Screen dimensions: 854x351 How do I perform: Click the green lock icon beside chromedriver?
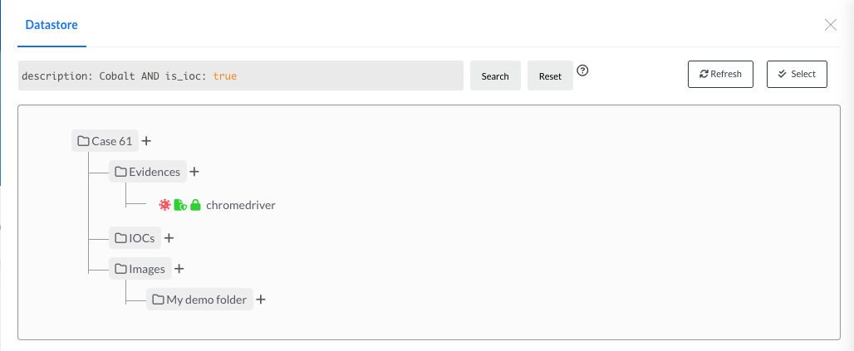(196, 205)
